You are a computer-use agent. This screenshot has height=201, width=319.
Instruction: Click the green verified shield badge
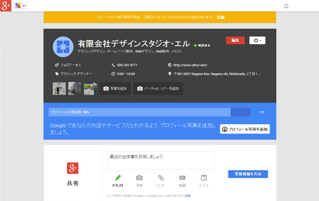196,45
